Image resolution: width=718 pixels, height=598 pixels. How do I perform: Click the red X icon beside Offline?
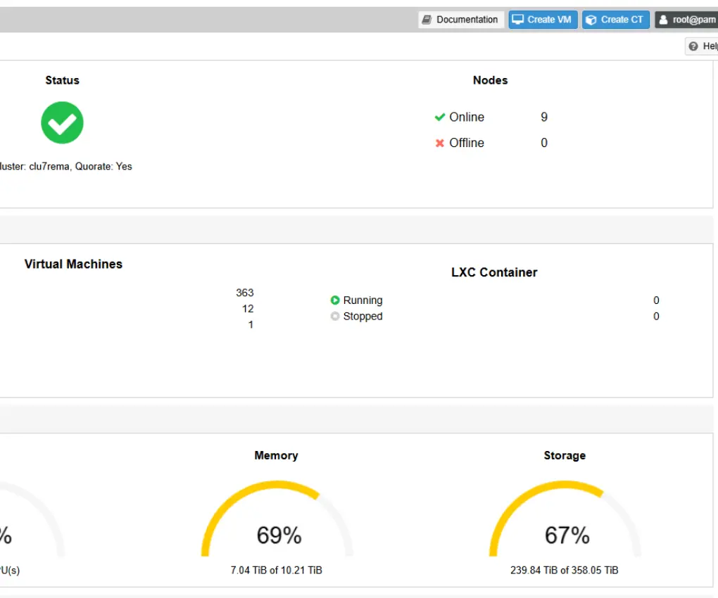tap(439, 144)
